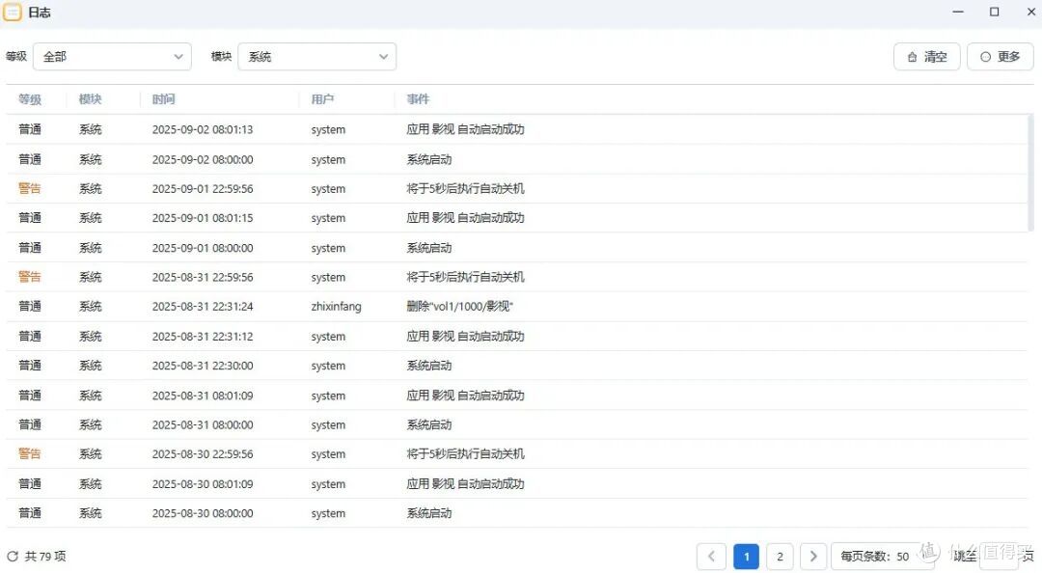Viewport: 1042px width, 573px height.
Task: Click the 清空 clear button
Action: (927, 57)
